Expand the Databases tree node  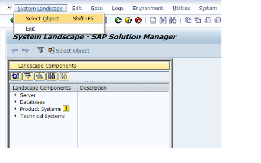[x=15, y=101]
